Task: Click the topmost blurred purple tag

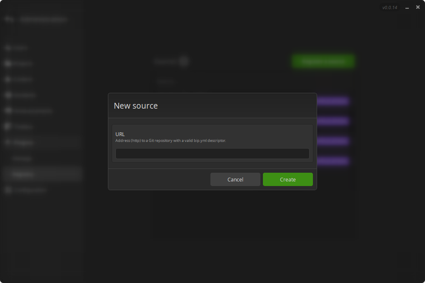Action: [x=332, y=101]
